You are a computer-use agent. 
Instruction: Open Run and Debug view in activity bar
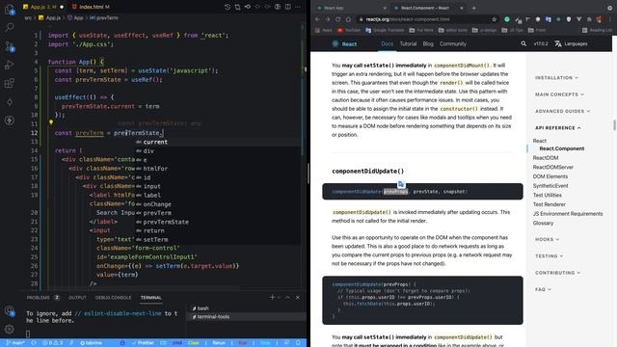(x=9, y=65)
